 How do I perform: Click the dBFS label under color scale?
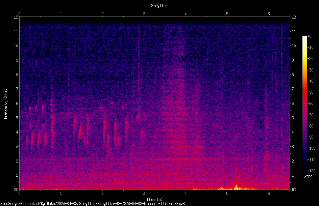pos(308,177)
